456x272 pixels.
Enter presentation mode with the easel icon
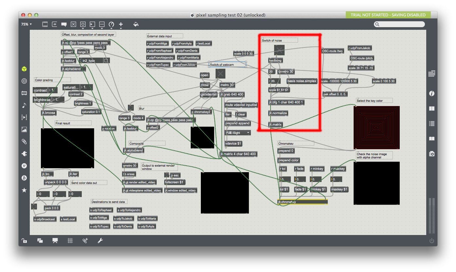pyautogui.click(x=55, y=241)
